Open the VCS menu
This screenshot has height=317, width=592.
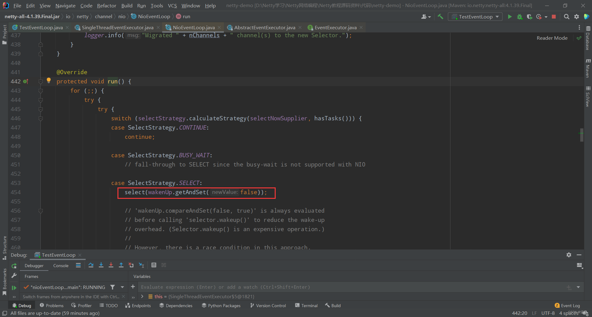tap(172, 6)
